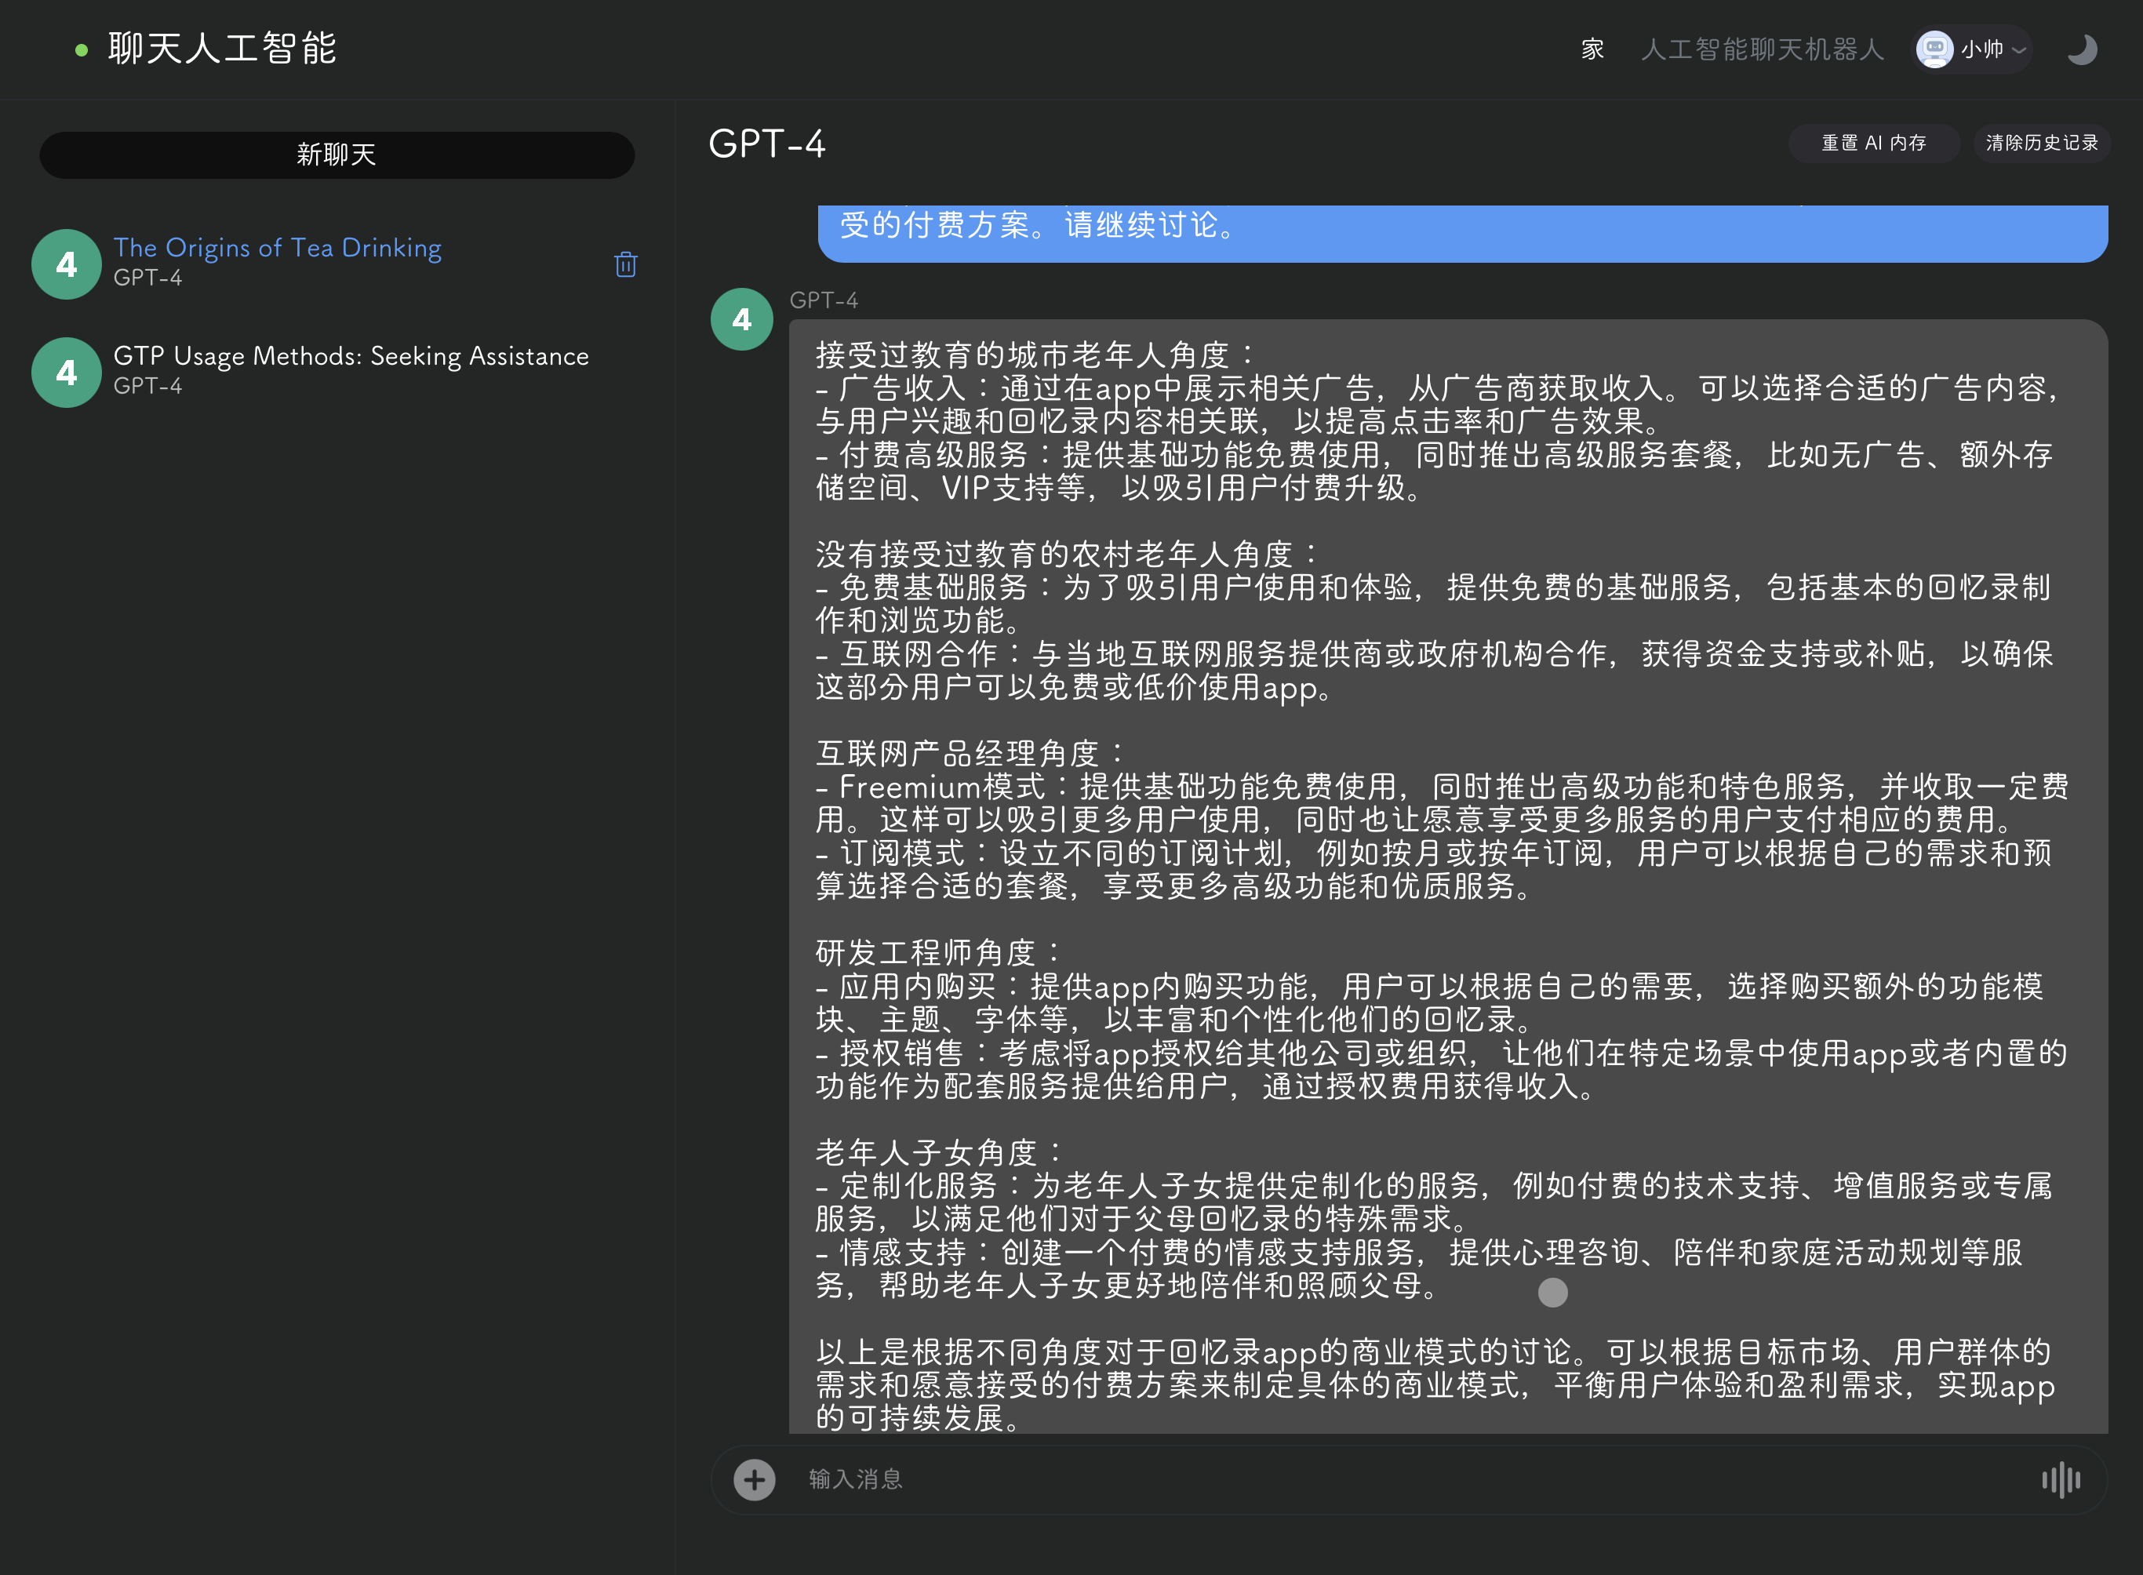This screenshot has height=1575, width=2143.
Task: Toggle dark mode moon icon
Action: point(2081,49)
